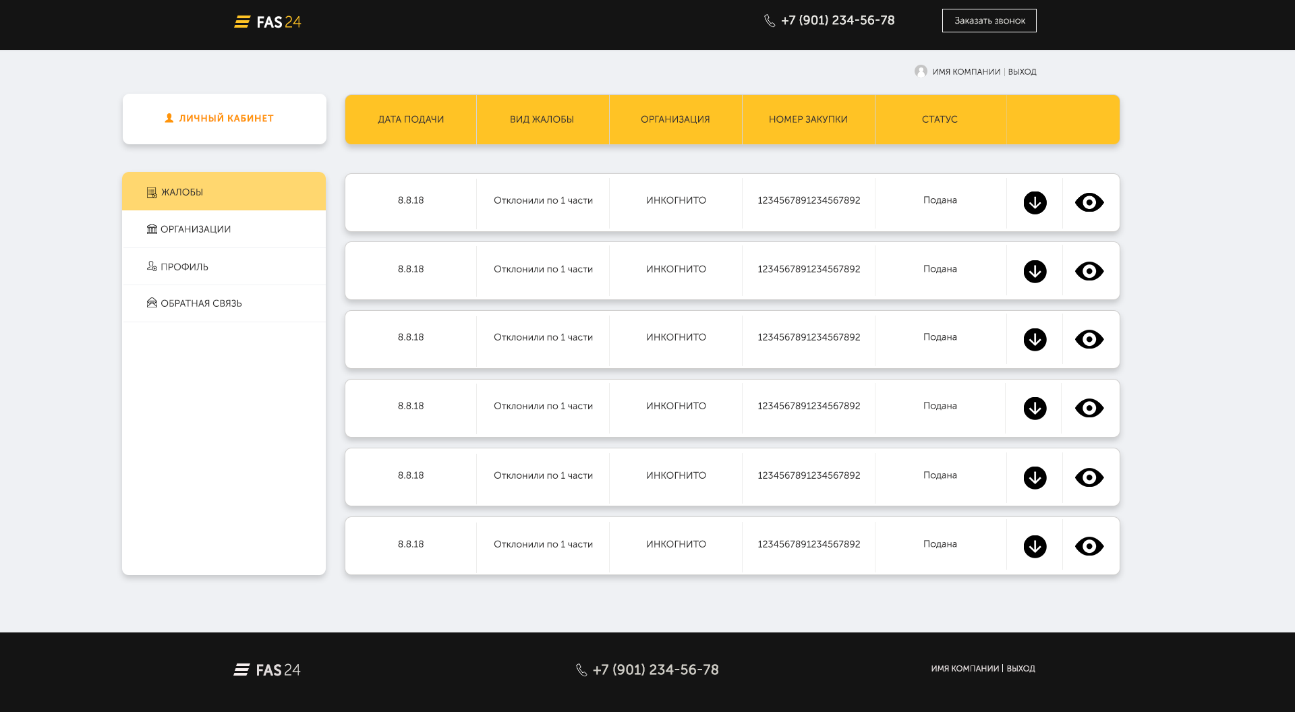The height and width of the screenshot is (712, 1295).
Task: Click the НОМЕР ЗАКУПКИ column header
Action: coord(808,119)
